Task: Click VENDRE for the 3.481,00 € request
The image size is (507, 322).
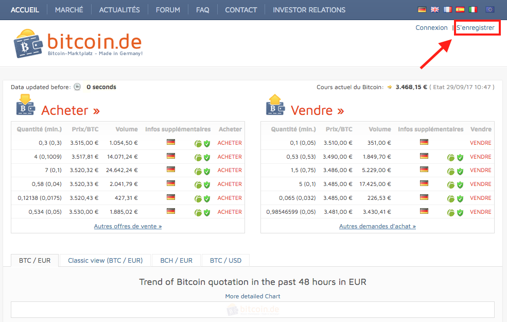Action: (480, 212)
